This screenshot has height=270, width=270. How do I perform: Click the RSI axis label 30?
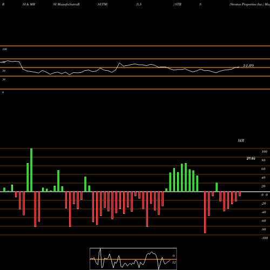click(x=4, y=79)
